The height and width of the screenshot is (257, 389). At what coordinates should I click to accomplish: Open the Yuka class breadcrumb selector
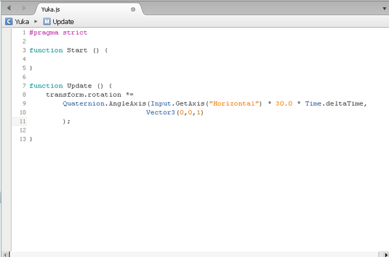[22, 22]
